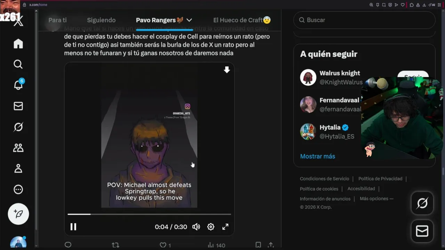Image resolution: width=445 pixels, height=250 pixels.
Task: Open Notifications bell with 6 badge
Action: (18, 84)
